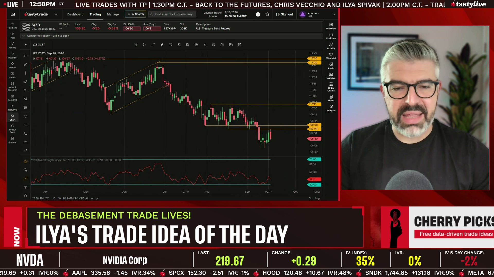This screenshot has height=277, width=494.
Task: Take chart snapshot image icon
Action: pos(170,45)
